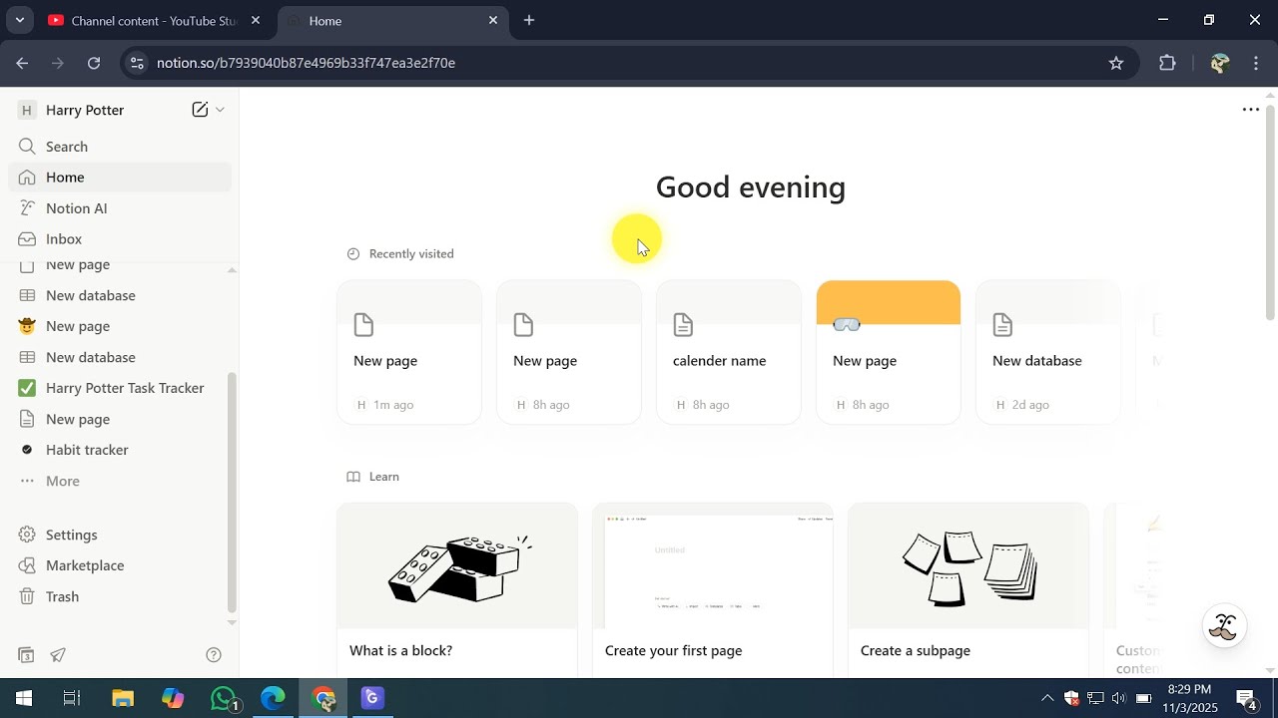1278x718 pixels.
Task: Bookmark this page with the star icon
Action: [1116, 63]
